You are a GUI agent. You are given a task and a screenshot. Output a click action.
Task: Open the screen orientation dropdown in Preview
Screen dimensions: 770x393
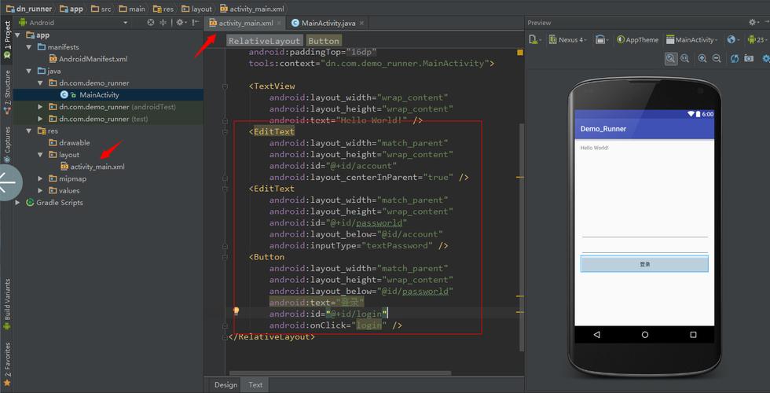point(602,40)
